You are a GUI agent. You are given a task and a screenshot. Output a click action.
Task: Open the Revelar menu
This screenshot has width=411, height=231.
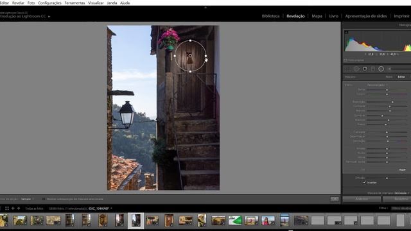coord(18,3)
